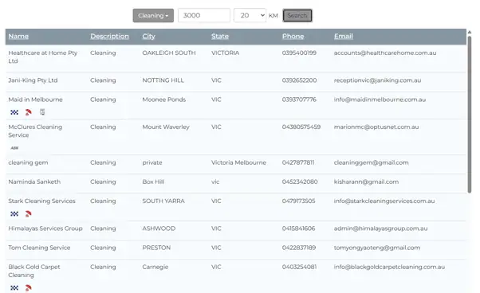Sort table by State column
This screenshot has width=480, height=293.
click(x=220, y=37)
